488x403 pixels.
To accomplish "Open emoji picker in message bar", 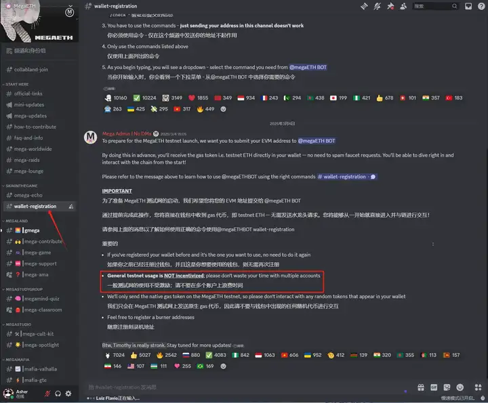I will [460, 387].
